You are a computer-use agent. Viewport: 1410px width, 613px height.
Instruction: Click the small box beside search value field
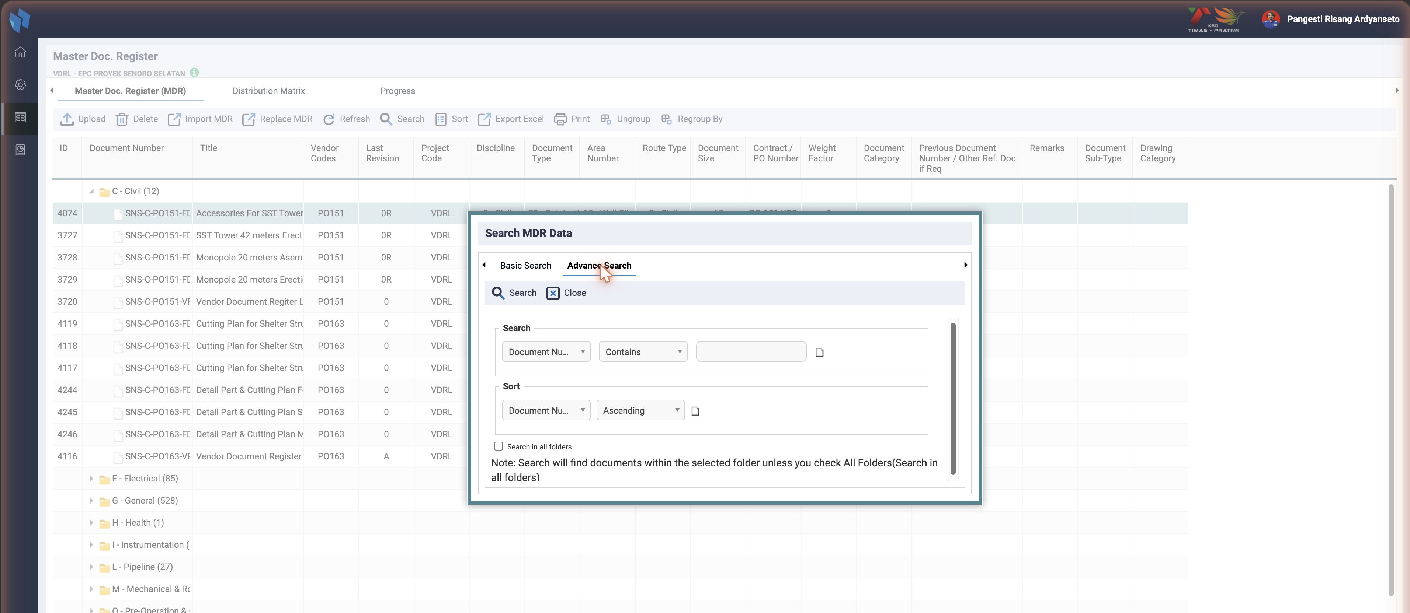[x=819, y=353]
